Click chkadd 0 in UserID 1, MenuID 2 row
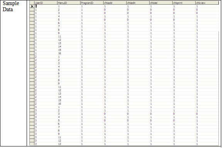The image size is (222, 148). coord(115,10)
